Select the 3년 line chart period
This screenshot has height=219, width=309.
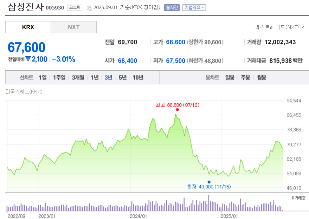[x=108, y=77]
